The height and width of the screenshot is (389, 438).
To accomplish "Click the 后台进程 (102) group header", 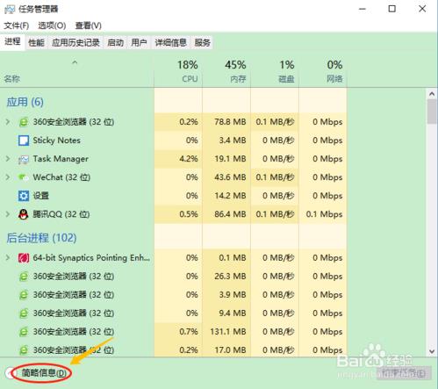I will (x=41, y=238).
